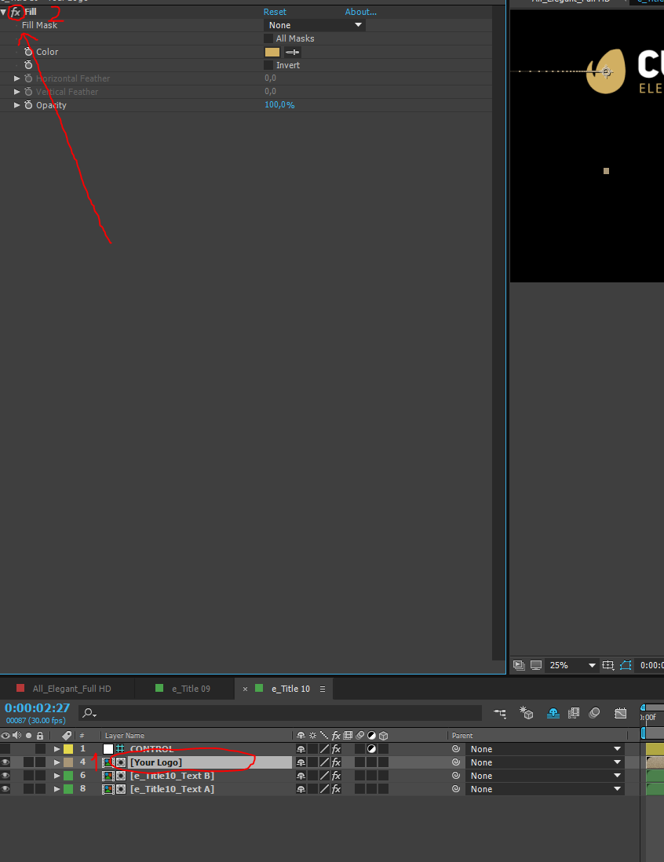
Task: Toggle the fx switch on the Fill effect
Action: 15,13
